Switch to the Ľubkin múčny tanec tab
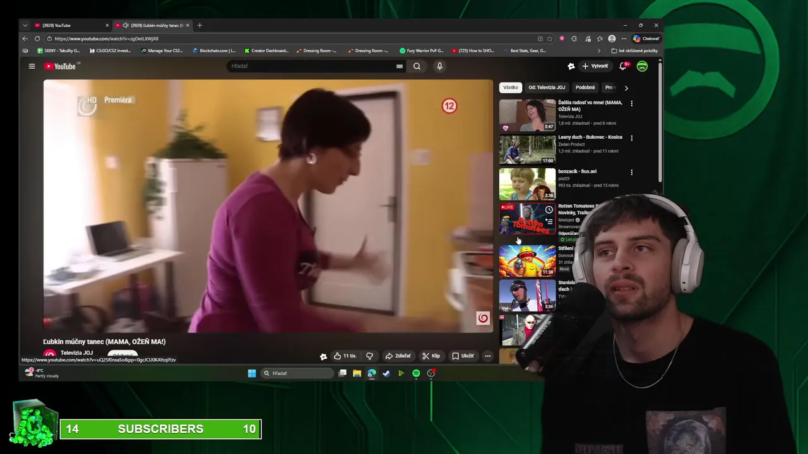808x454 pixels. point(151,25)
